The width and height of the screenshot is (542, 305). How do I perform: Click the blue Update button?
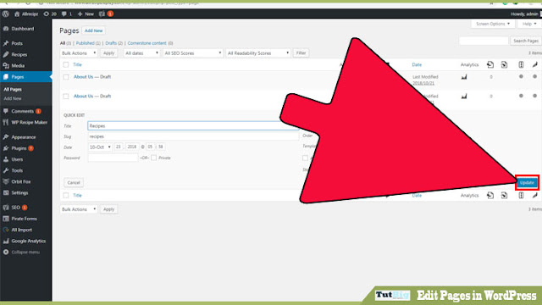[x=527, y=183]
